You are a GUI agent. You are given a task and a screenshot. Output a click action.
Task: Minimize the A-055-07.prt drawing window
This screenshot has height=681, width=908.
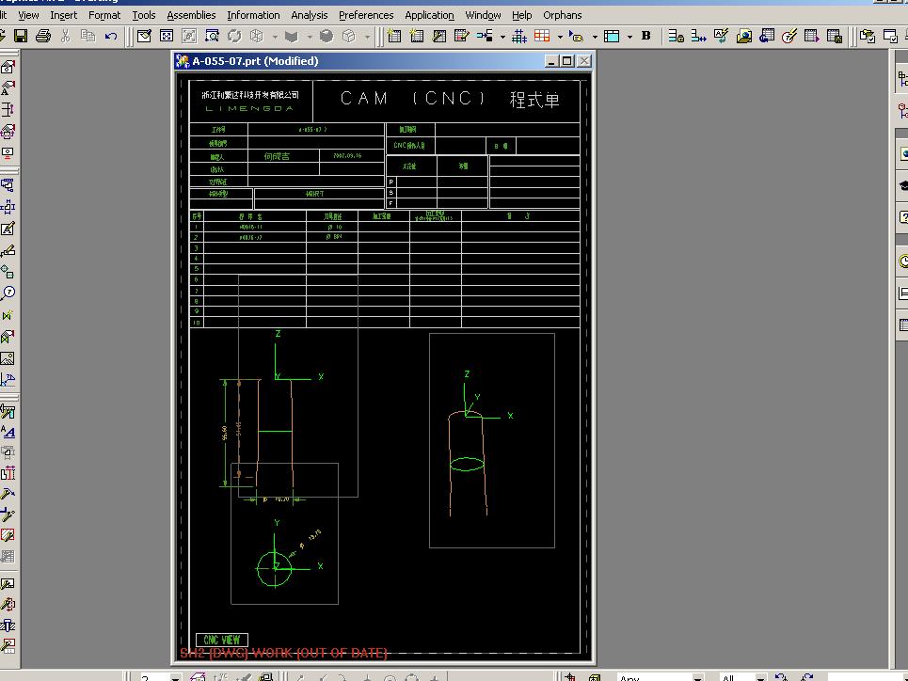(551, 61)
